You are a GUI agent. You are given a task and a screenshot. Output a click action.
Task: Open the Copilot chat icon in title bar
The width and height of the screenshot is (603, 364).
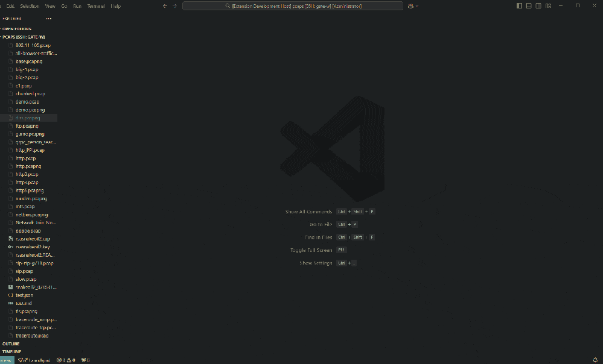pos(410,6)
